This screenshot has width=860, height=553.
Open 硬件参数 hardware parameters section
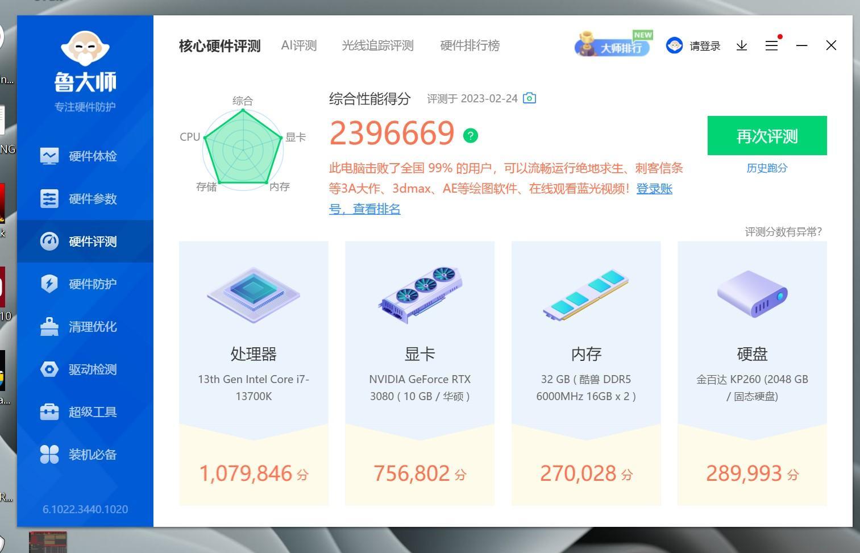(x=85, y=198)
